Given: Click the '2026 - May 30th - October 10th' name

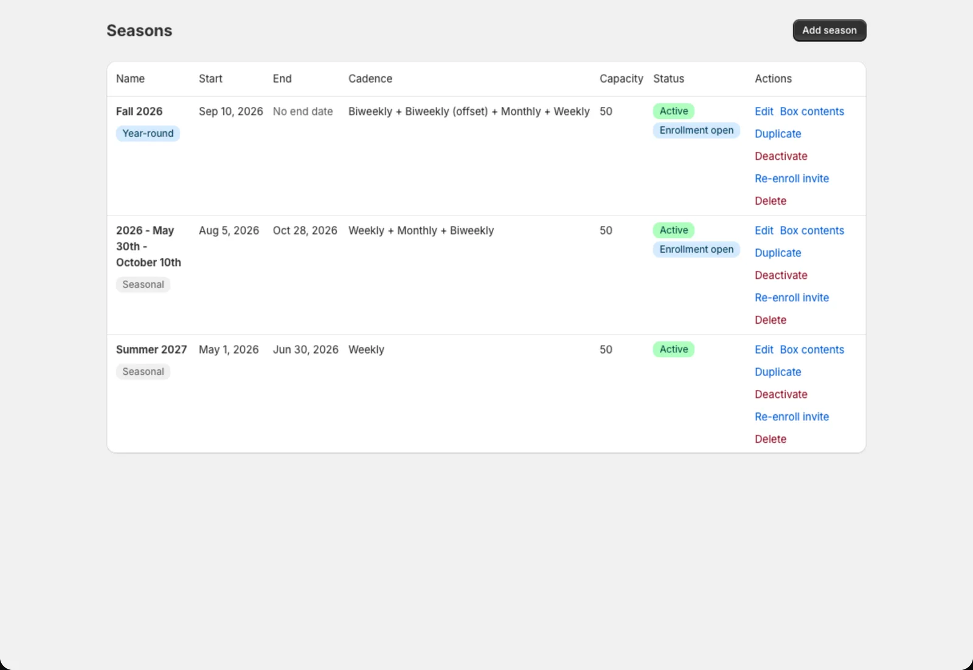Looking at the screenshot, I should pos(148,246).
